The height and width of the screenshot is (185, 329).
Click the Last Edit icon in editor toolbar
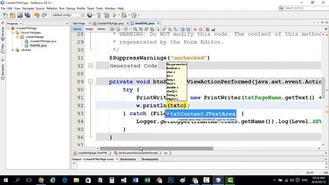[x=112, y=29]
